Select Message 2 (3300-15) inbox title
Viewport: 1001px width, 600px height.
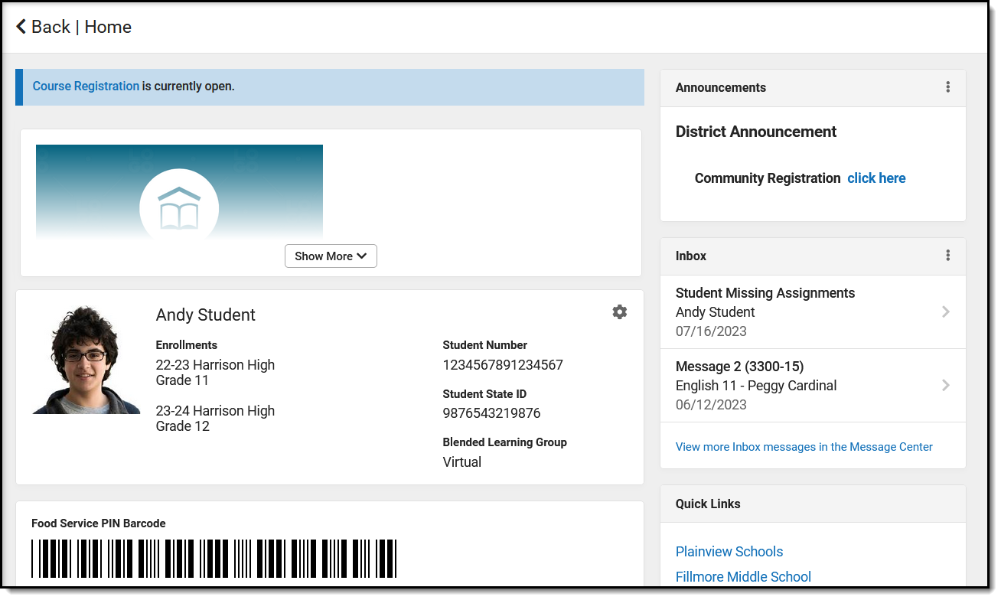tap(739, 367)
